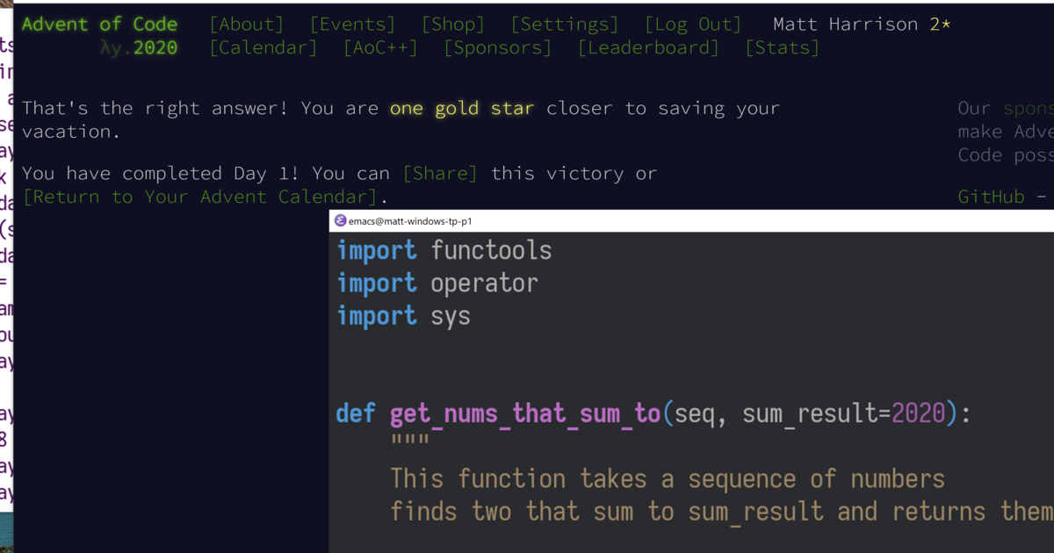Open the AoC++ page
The image size is (1054, 553).
tap(380, 47)
